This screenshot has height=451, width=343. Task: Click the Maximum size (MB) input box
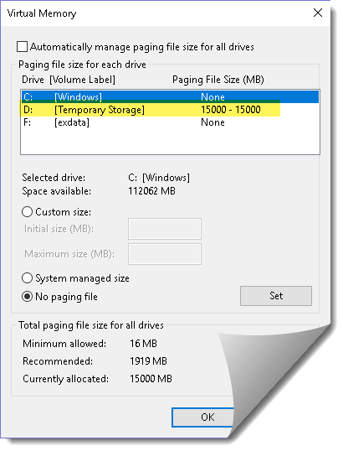(x=165, y=254)
